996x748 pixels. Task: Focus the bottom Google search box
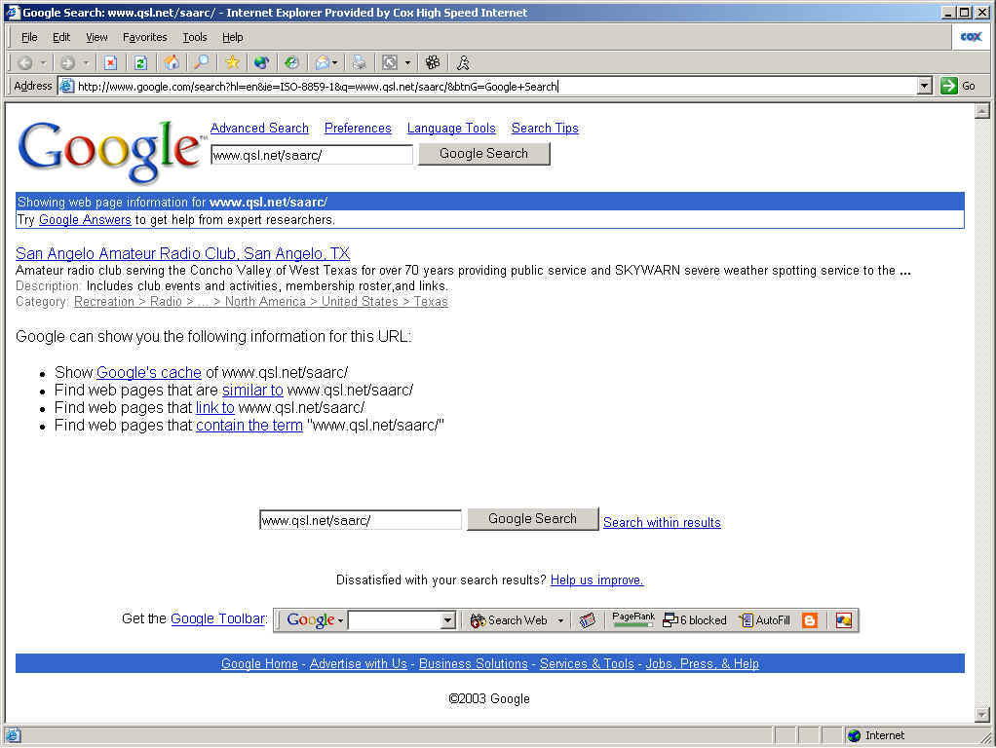[x=361, y=520]
